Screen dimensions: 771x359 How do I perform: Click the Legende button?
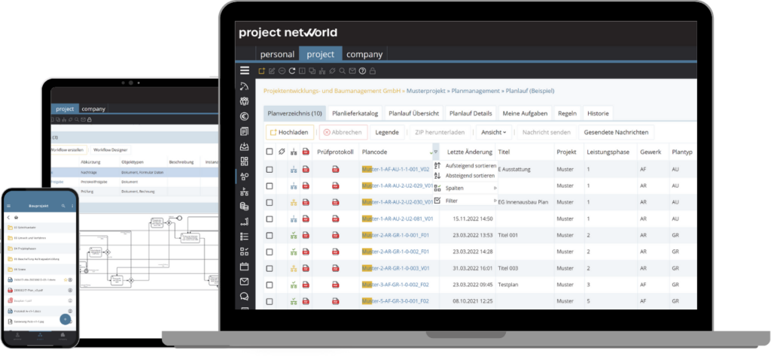[387, 132]
